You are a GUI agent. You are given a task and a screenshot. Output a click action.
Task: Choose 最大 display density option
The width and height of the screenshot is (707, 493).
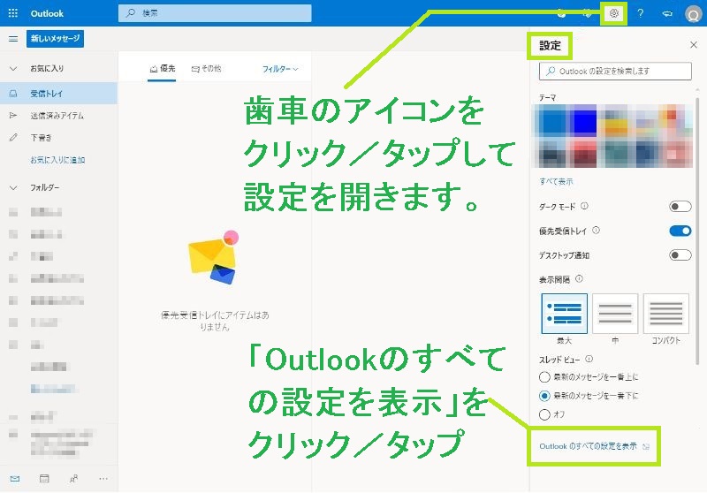click(x=564, y=314)
